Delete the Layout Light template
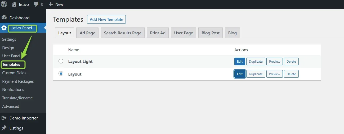The width and height of the screenshot is (344, 134). (x=291, y=61)
